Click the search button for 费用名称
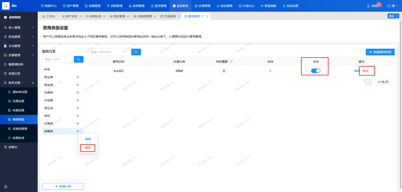Screen dimensions: 402x192 (136, 52)
